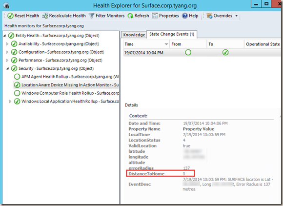This screenshot has width=283, height=206.
Task: Click the Operational State column header
Action: (263, 44)
